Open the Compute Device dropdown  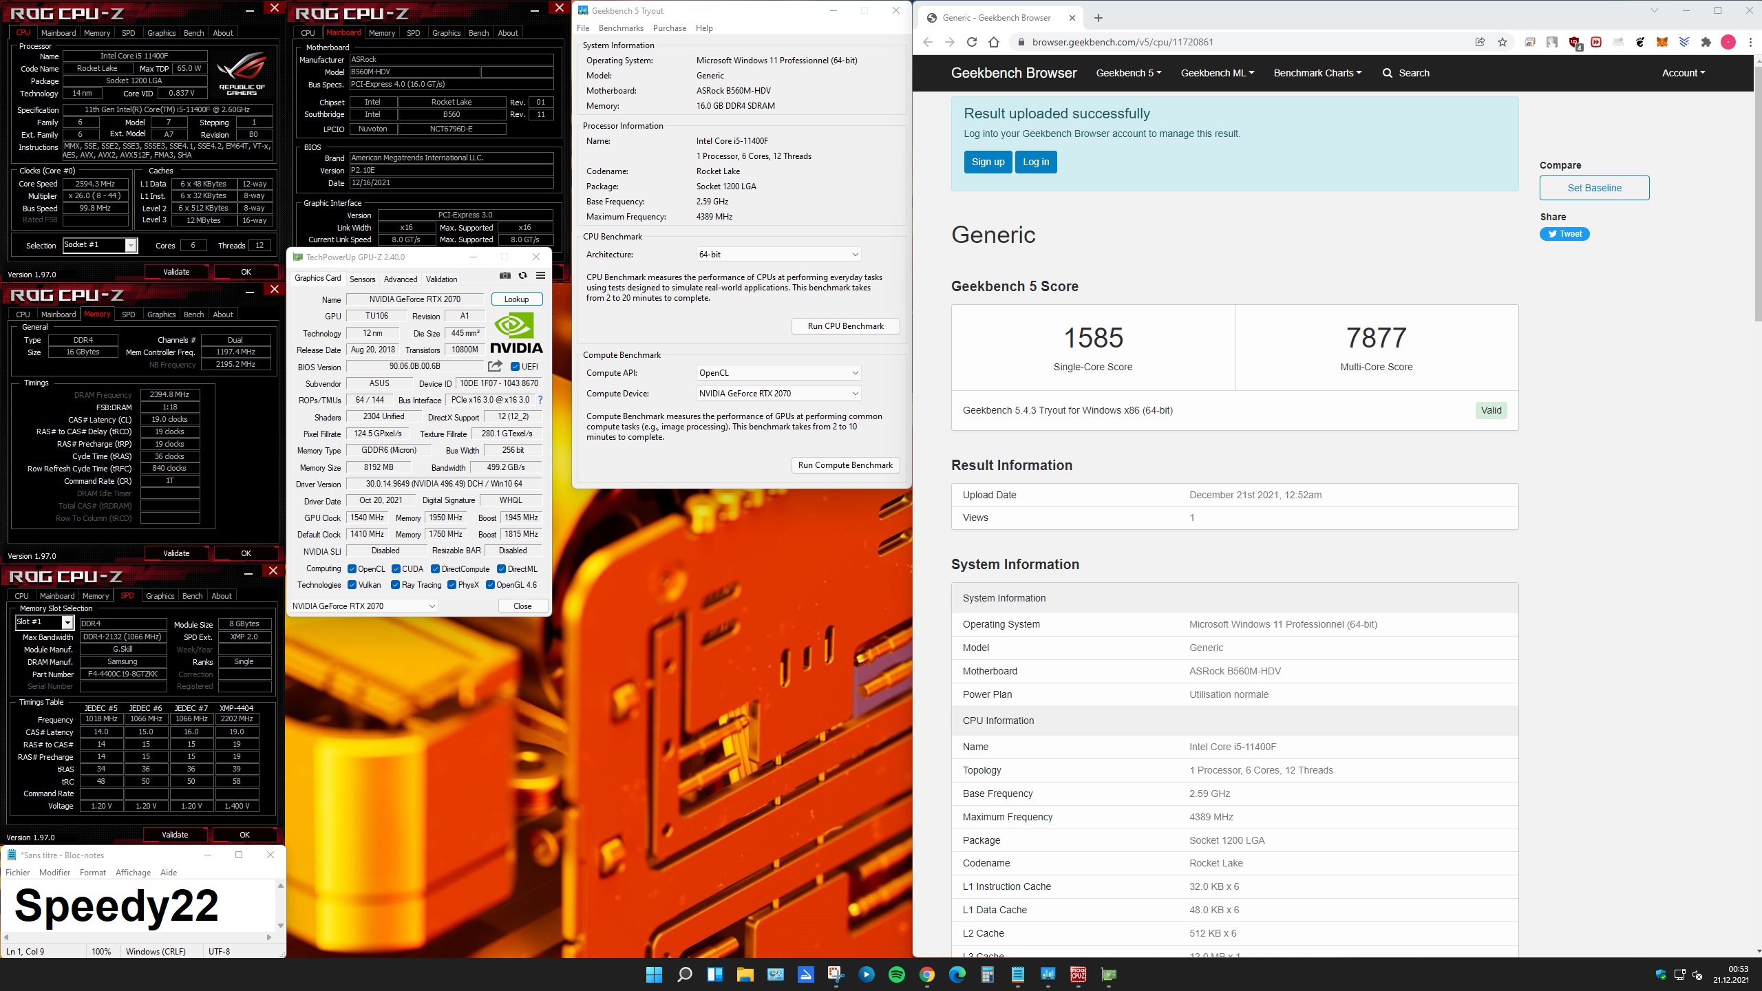pos(778,394)
